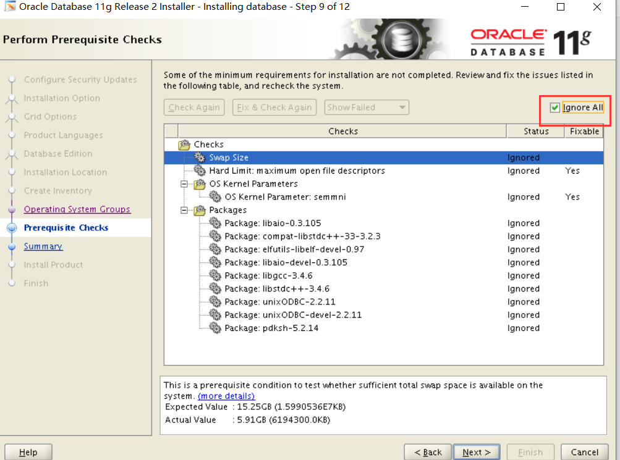Select Package: unixODBC-2.2.11 row
Screen dimensions: 620x460
pyautogui.click(x=383, y=302)
